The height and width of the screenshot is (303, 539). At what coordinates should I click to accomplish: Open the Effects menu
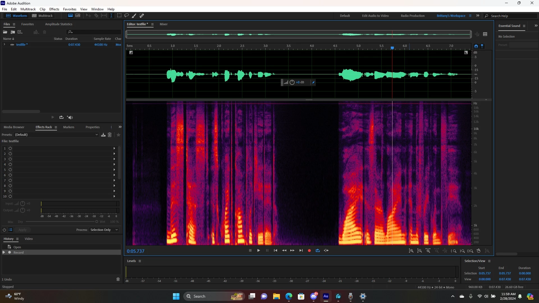tap(54, 9)
